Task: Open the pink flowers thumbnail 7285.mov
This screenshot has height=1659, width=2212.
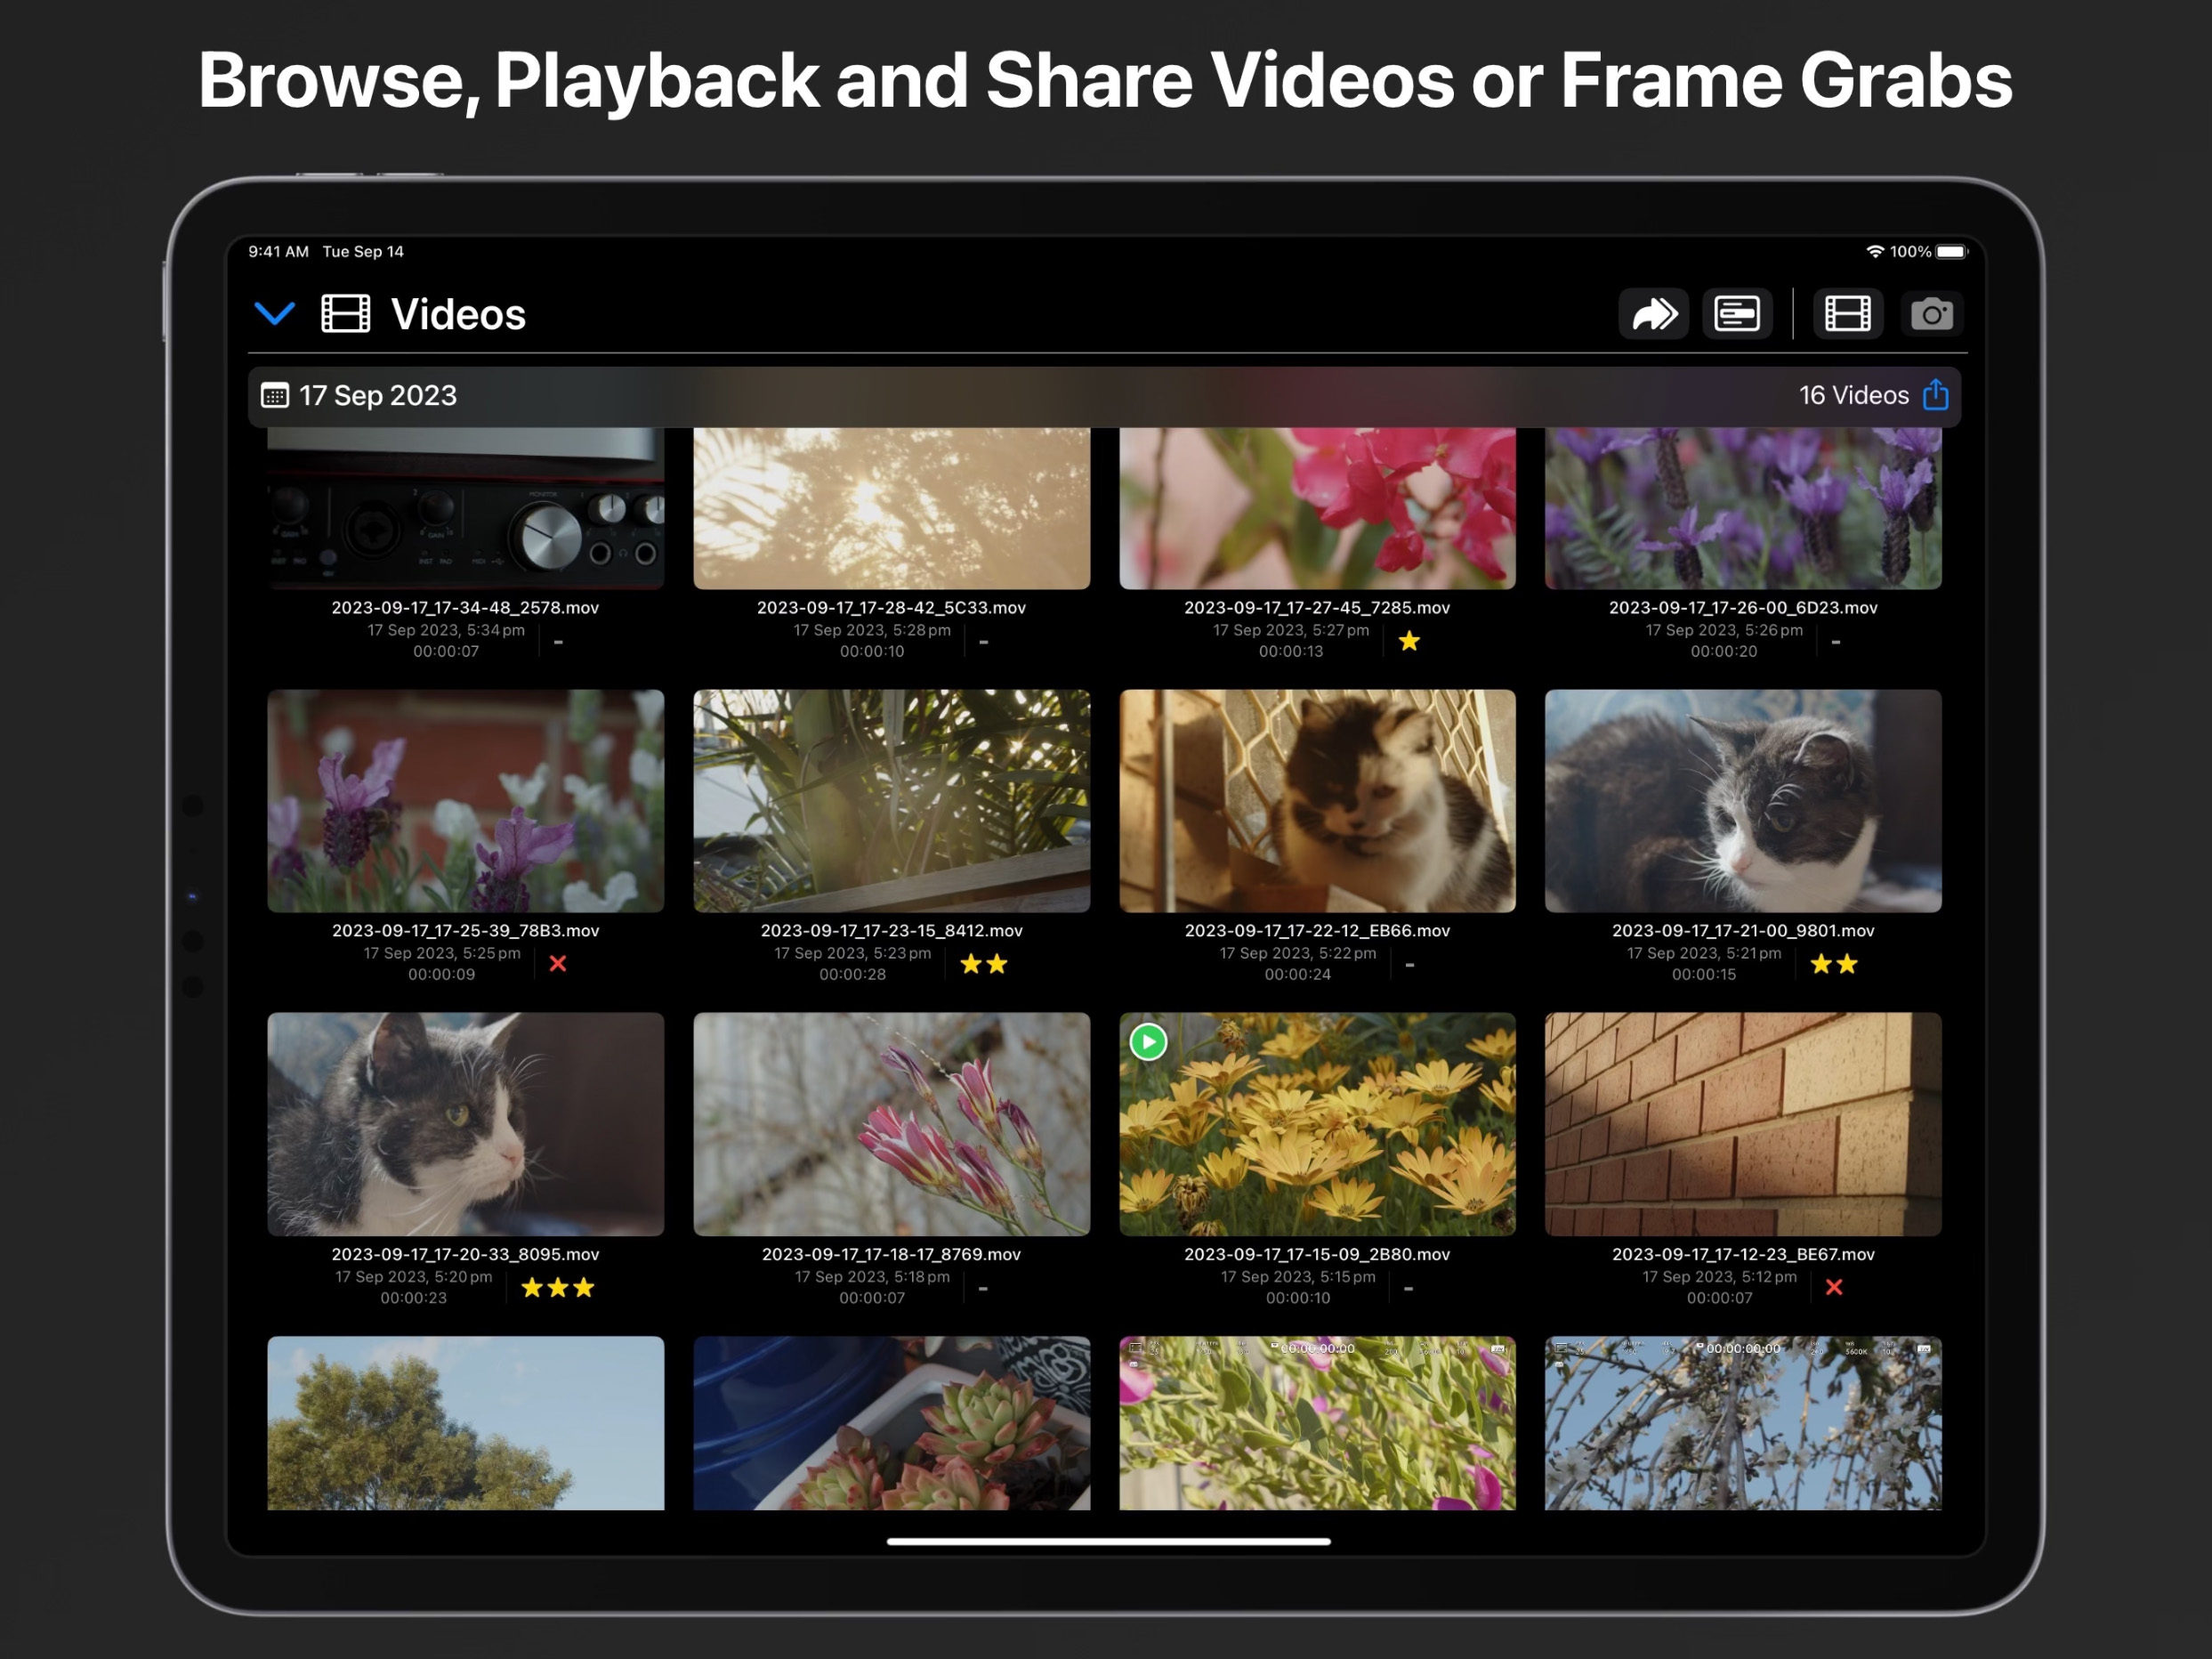Action: 1317,508
